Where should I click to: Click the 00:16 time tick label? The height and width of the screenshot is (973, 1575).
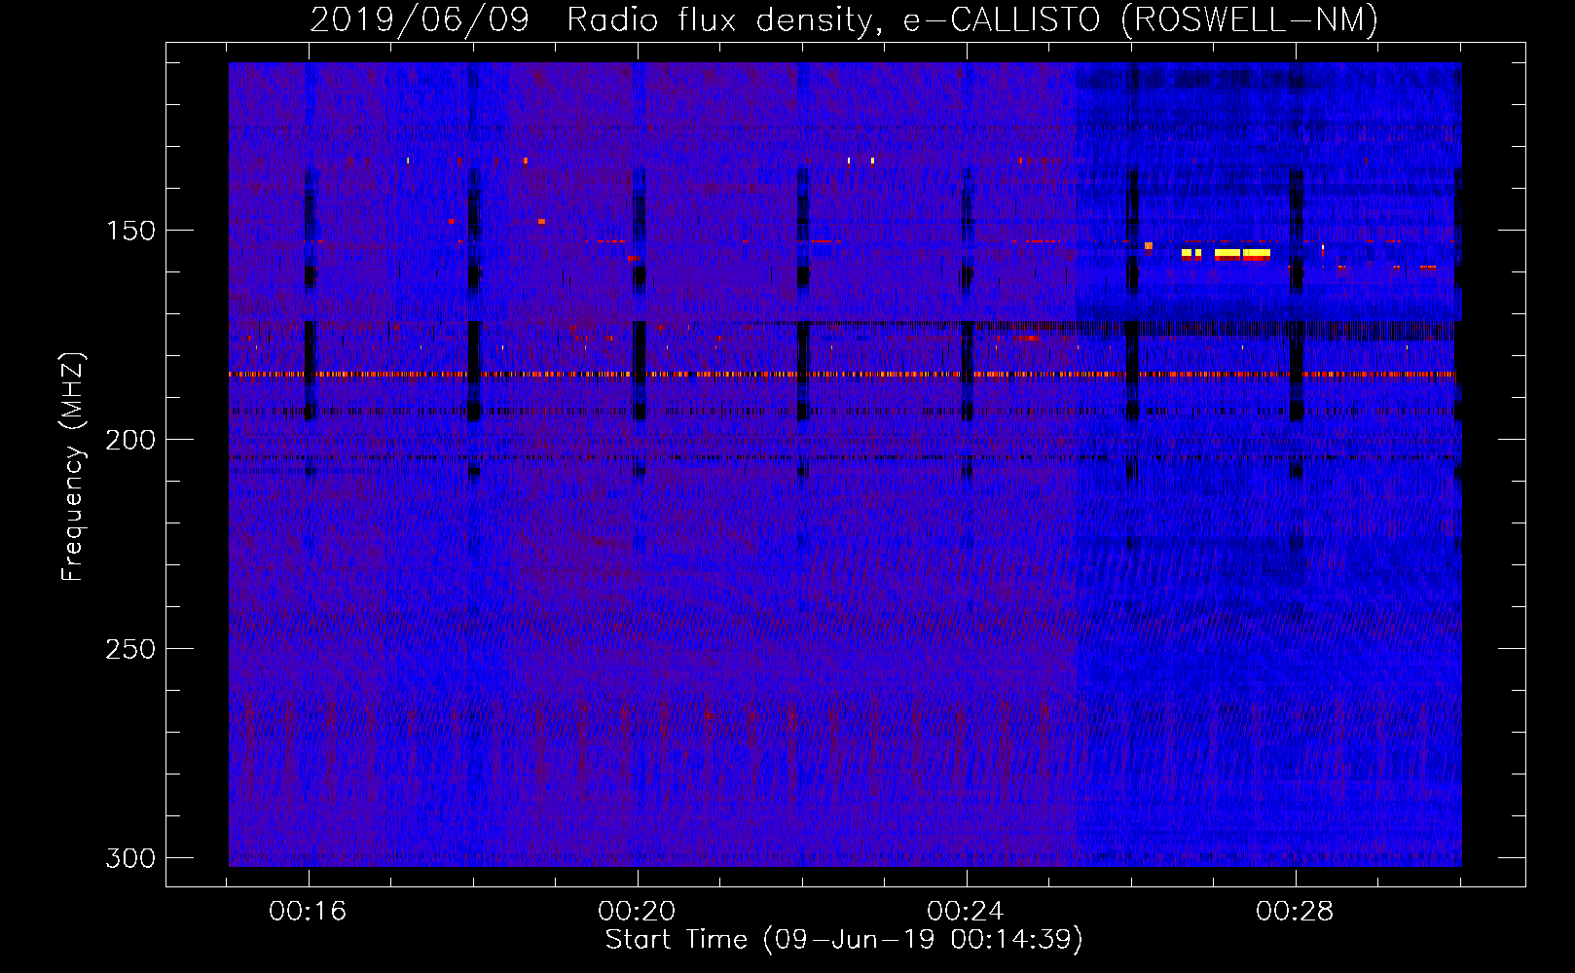pyautogui.click(x=308, y=912)
